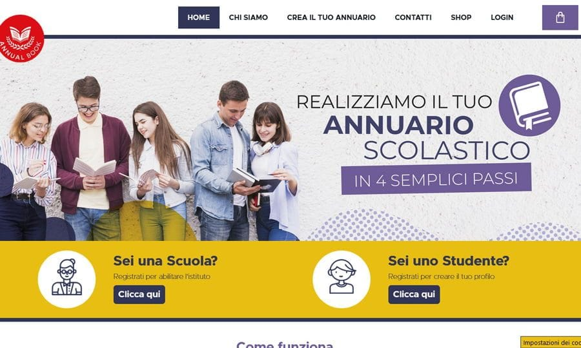This screenshot has height=348, width=581.
Task: Open CREA IL TUO ANNUARIO menu
Action: [x=331, y=17]
